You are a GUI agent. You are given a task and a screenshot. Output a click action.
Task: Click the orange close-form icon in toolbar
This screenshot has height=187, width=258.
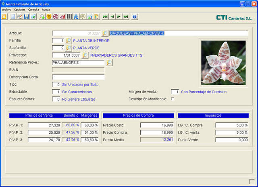(x=4, y=17)
